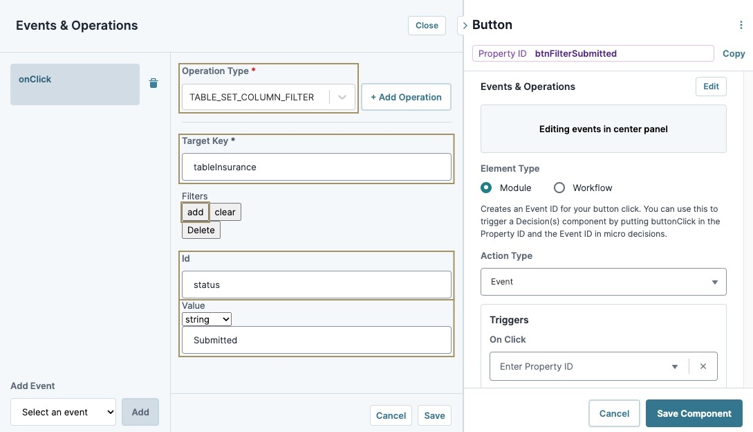Screen dimensions: 753x432
Task: Click the 'Editing events in center panel' notice
Action: pos(604,129)
